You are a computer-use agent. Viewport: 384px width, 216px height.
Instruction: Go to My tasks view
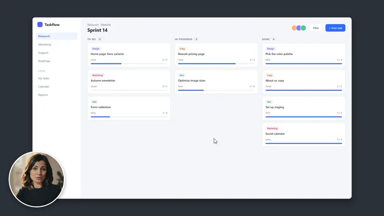click(44, 78)
